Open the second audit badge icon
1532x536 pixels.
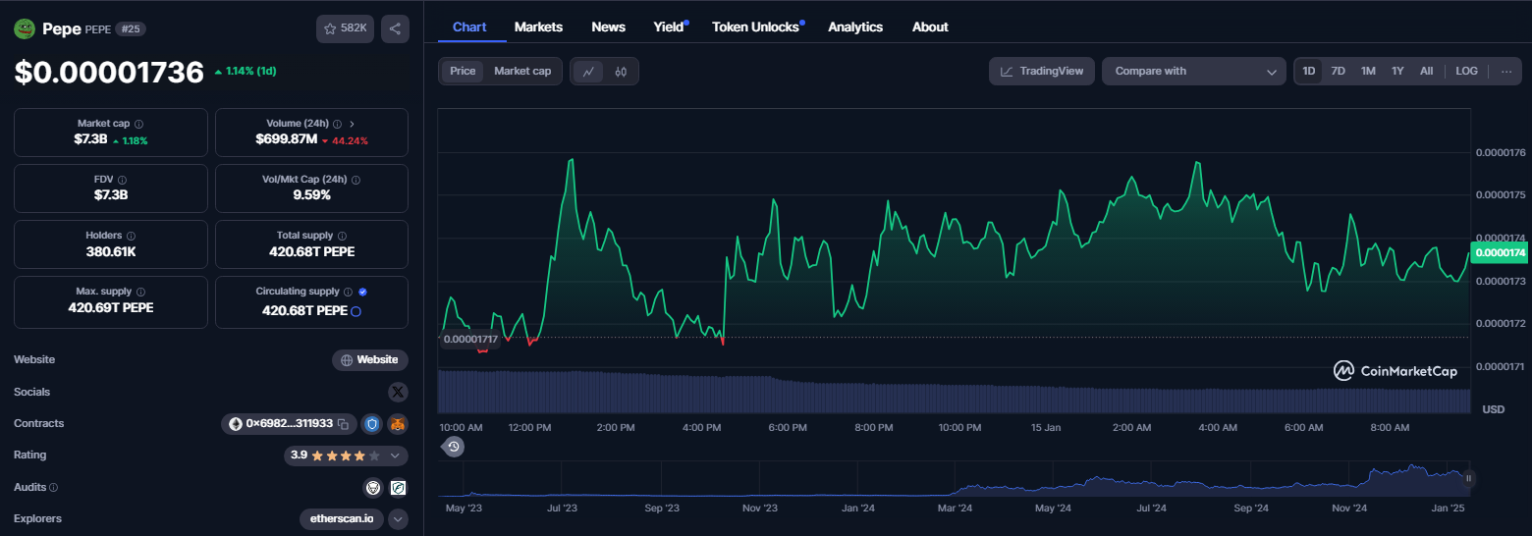pyautogui.click(x=398, y=487)
